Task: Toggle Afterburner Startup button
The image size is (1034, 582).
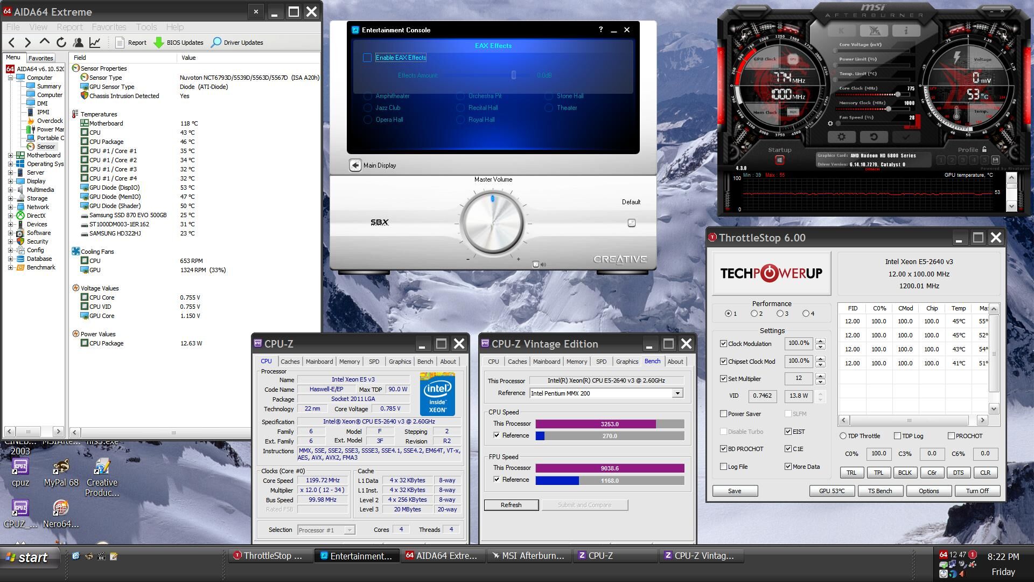Action: [779, 160]
